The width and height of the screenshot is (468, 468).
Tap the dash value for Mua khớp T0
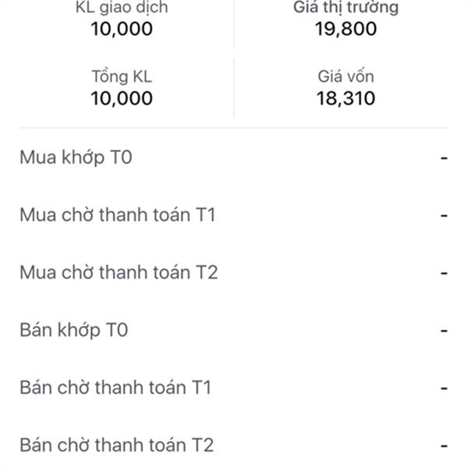(444, 158)
